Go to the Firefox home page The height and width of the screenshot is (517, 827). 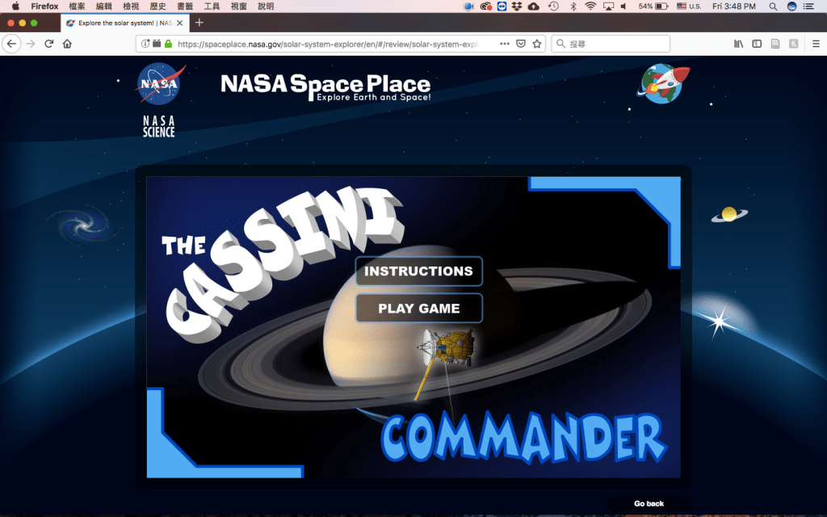point(67,44)
